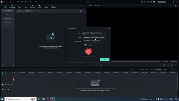Viewport: 179px width, 101px height.
Task: Expand the Adjustment Layer section
Action: 3,26
